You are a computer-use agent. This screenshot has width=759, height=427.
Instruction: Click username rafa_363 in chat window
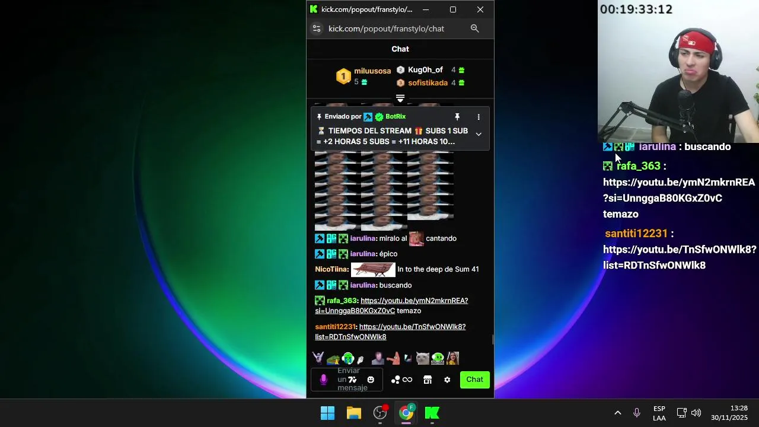pos(342,301)
